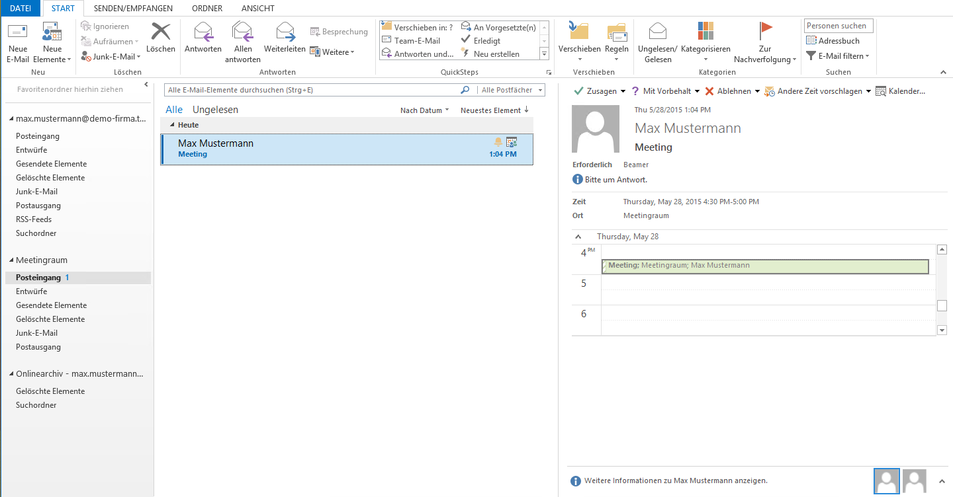Open the Alle Postfächer scope dropdown
This screenshot has height=497, width=953.
point(512,90)
